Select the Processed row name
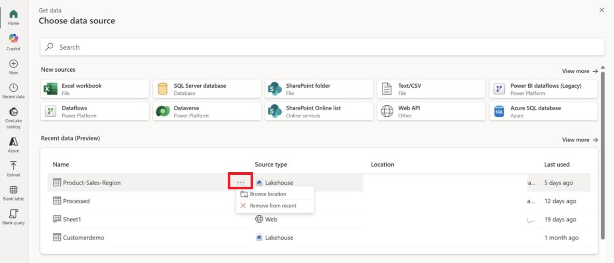Screen dimensions: 614x263 [76, 201]
